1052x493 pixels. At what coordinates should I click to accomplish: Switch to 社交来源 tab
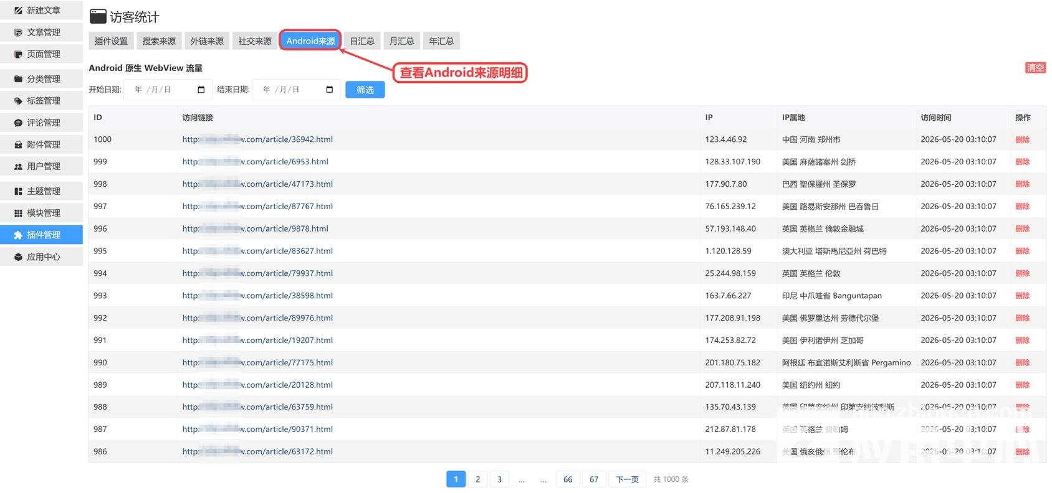tap(255, 41)
